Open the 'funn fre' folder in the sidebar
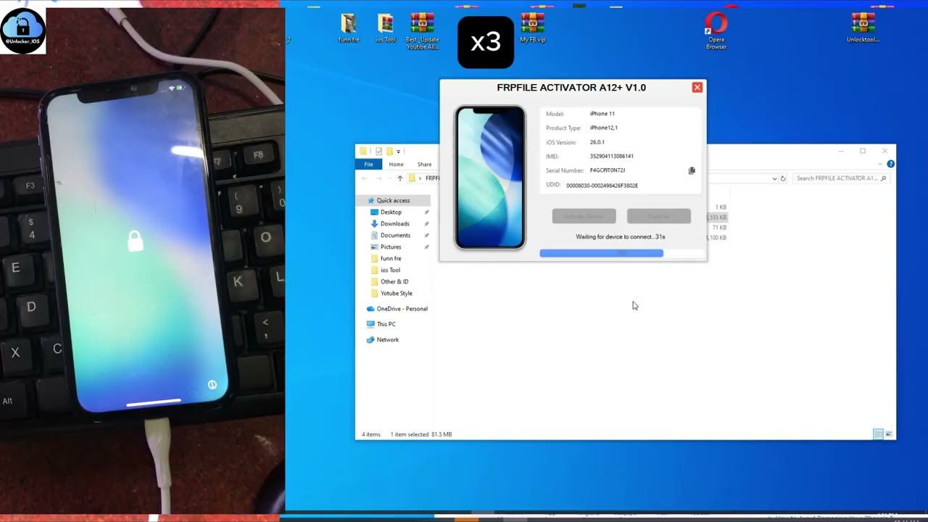This screenshot has height=522, width=928. click(x=390, y=259)
